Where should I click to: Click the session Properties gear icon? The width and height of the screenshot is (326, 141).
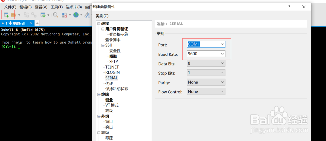pos(43,15)
